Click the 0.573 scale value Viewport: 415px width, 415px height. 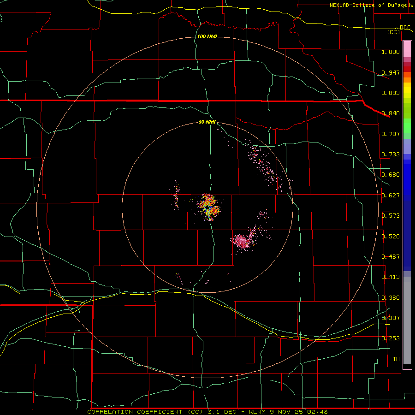(391, 216)
